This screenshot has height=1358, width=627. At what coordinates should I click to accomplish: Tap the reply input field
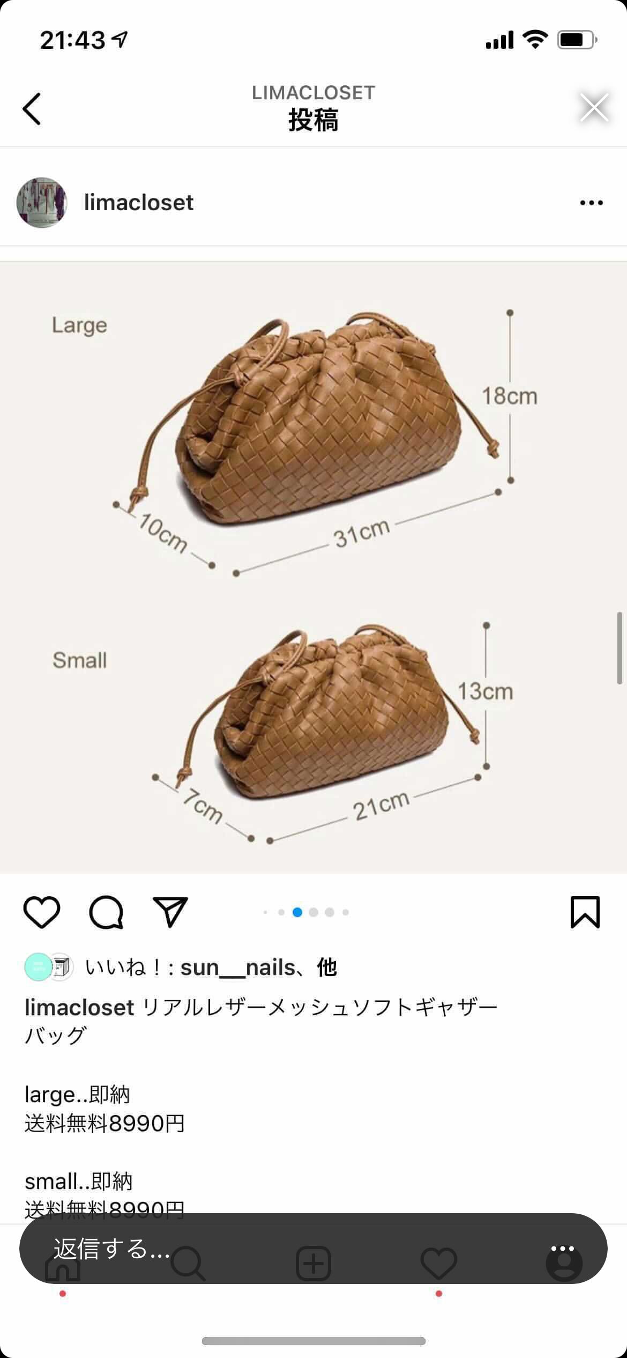313,1249
